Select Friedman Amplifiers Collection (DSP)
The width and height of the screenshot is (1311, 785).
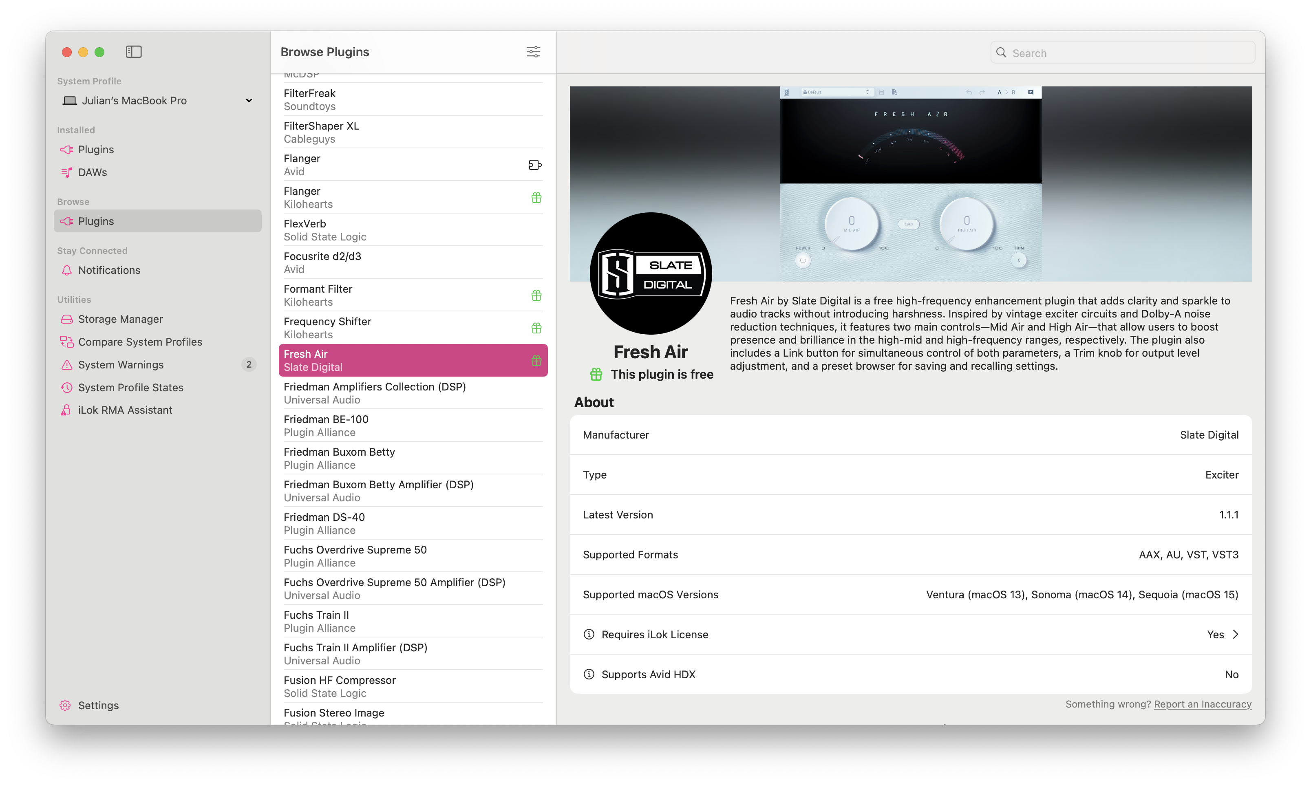(413, 393)
